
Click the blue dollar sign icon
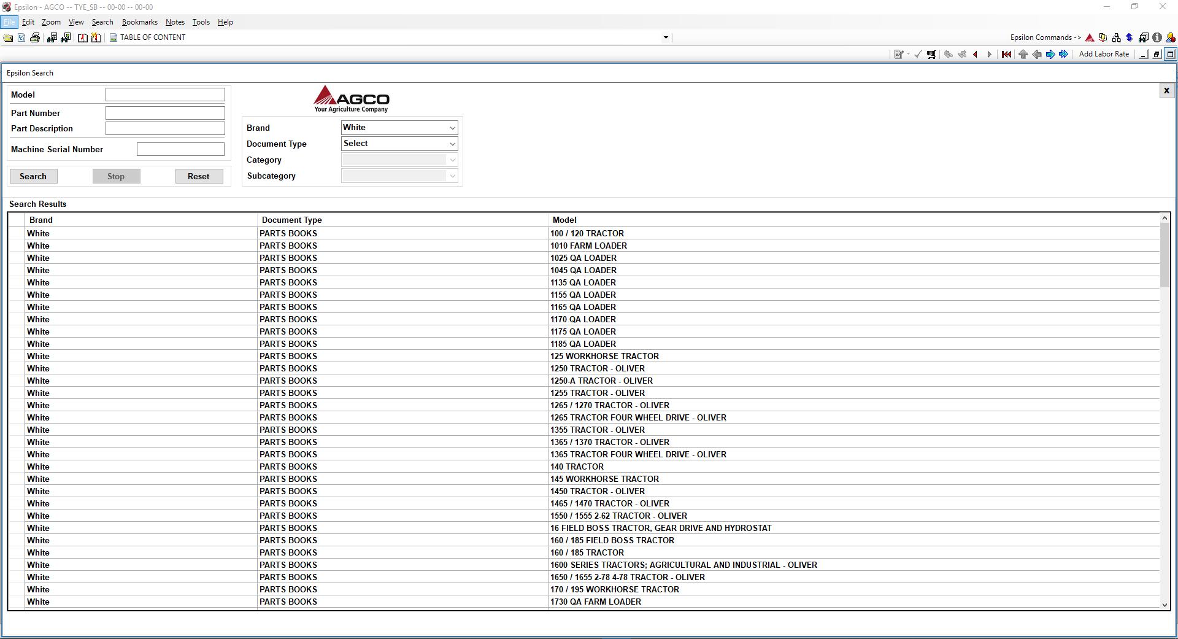coord(1130,38)
